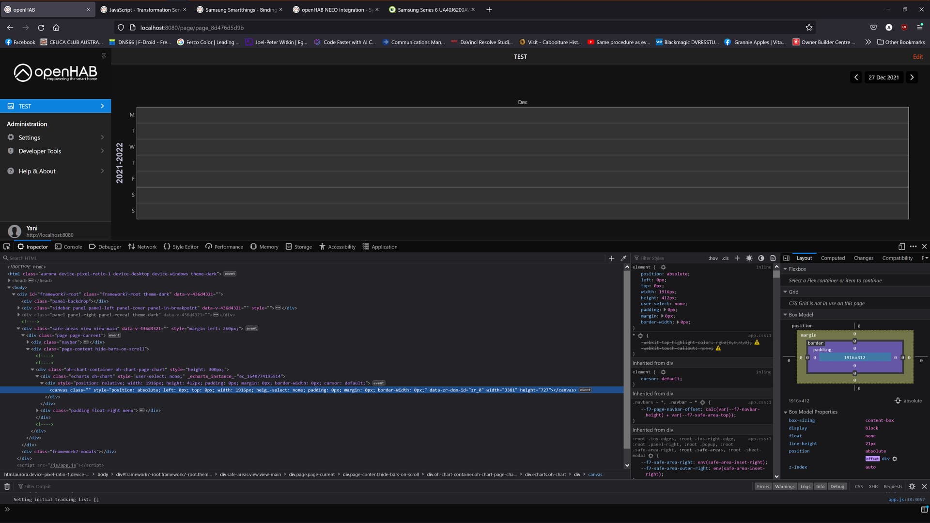
Task: Toggle the Errors console filter
Action: coord(763,486)
